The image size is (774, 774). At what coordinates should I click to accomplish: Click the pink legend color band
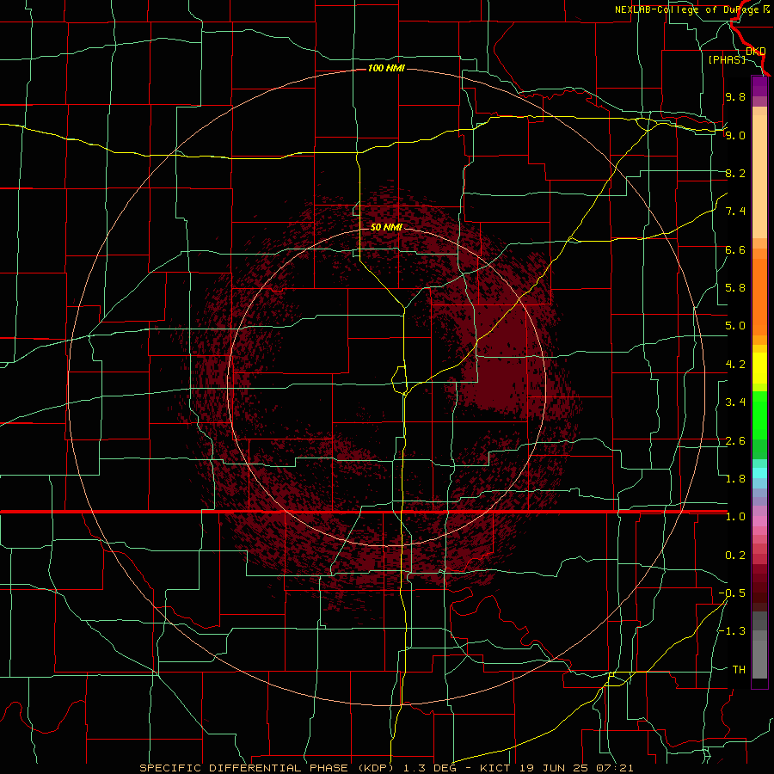(x=759, y=521)
